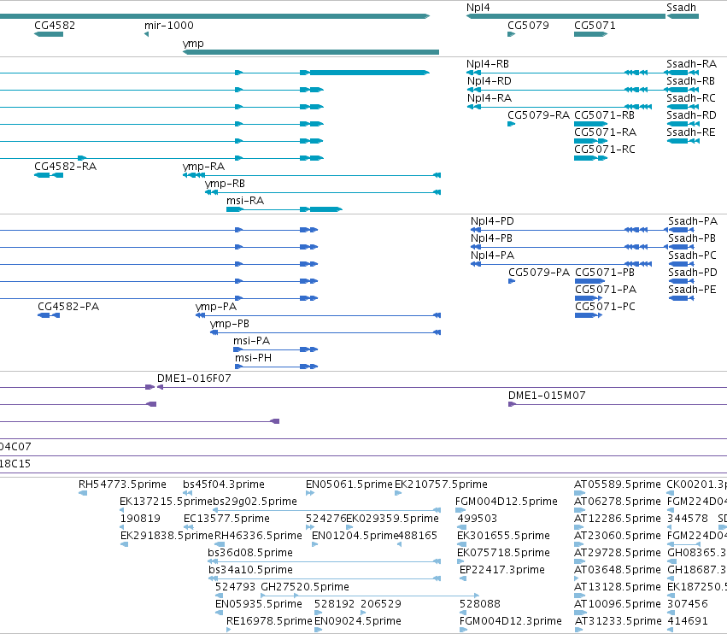Select the Ssadh-RC transcript label
727x634 pixels.
pyautogui.click(x=691, y=98)
